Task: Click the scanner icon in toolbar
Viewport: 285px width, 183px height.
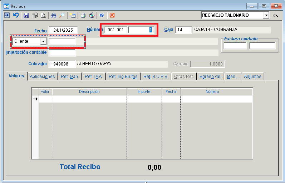Action: (92, 15)
